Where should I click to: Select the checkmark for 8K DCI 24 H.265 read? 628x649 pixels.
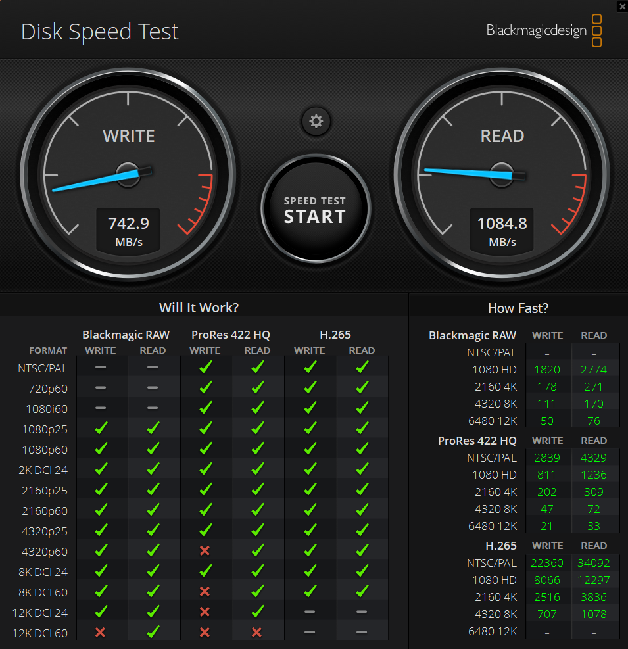pos(362,572)
